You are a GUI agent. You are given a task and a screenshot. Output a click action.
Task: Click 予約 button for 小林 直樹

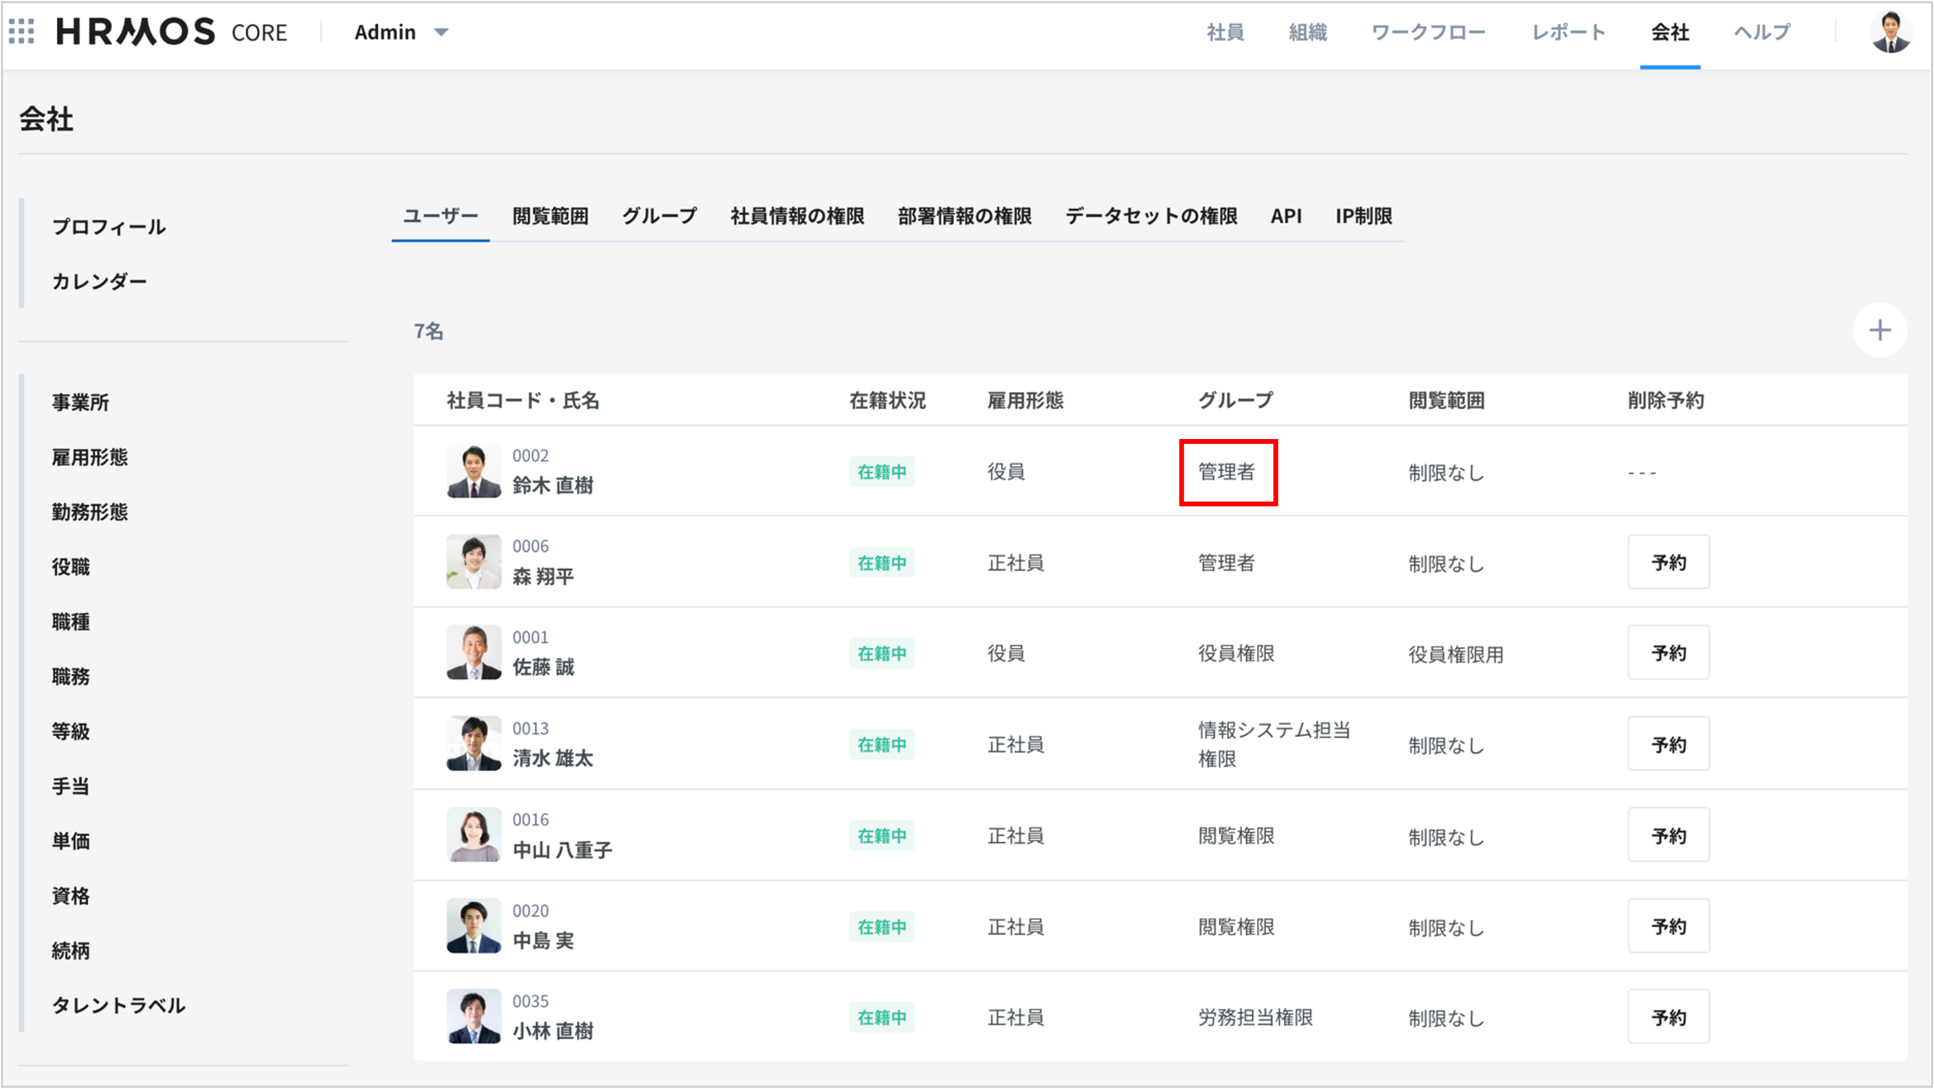(1668, 1016)
